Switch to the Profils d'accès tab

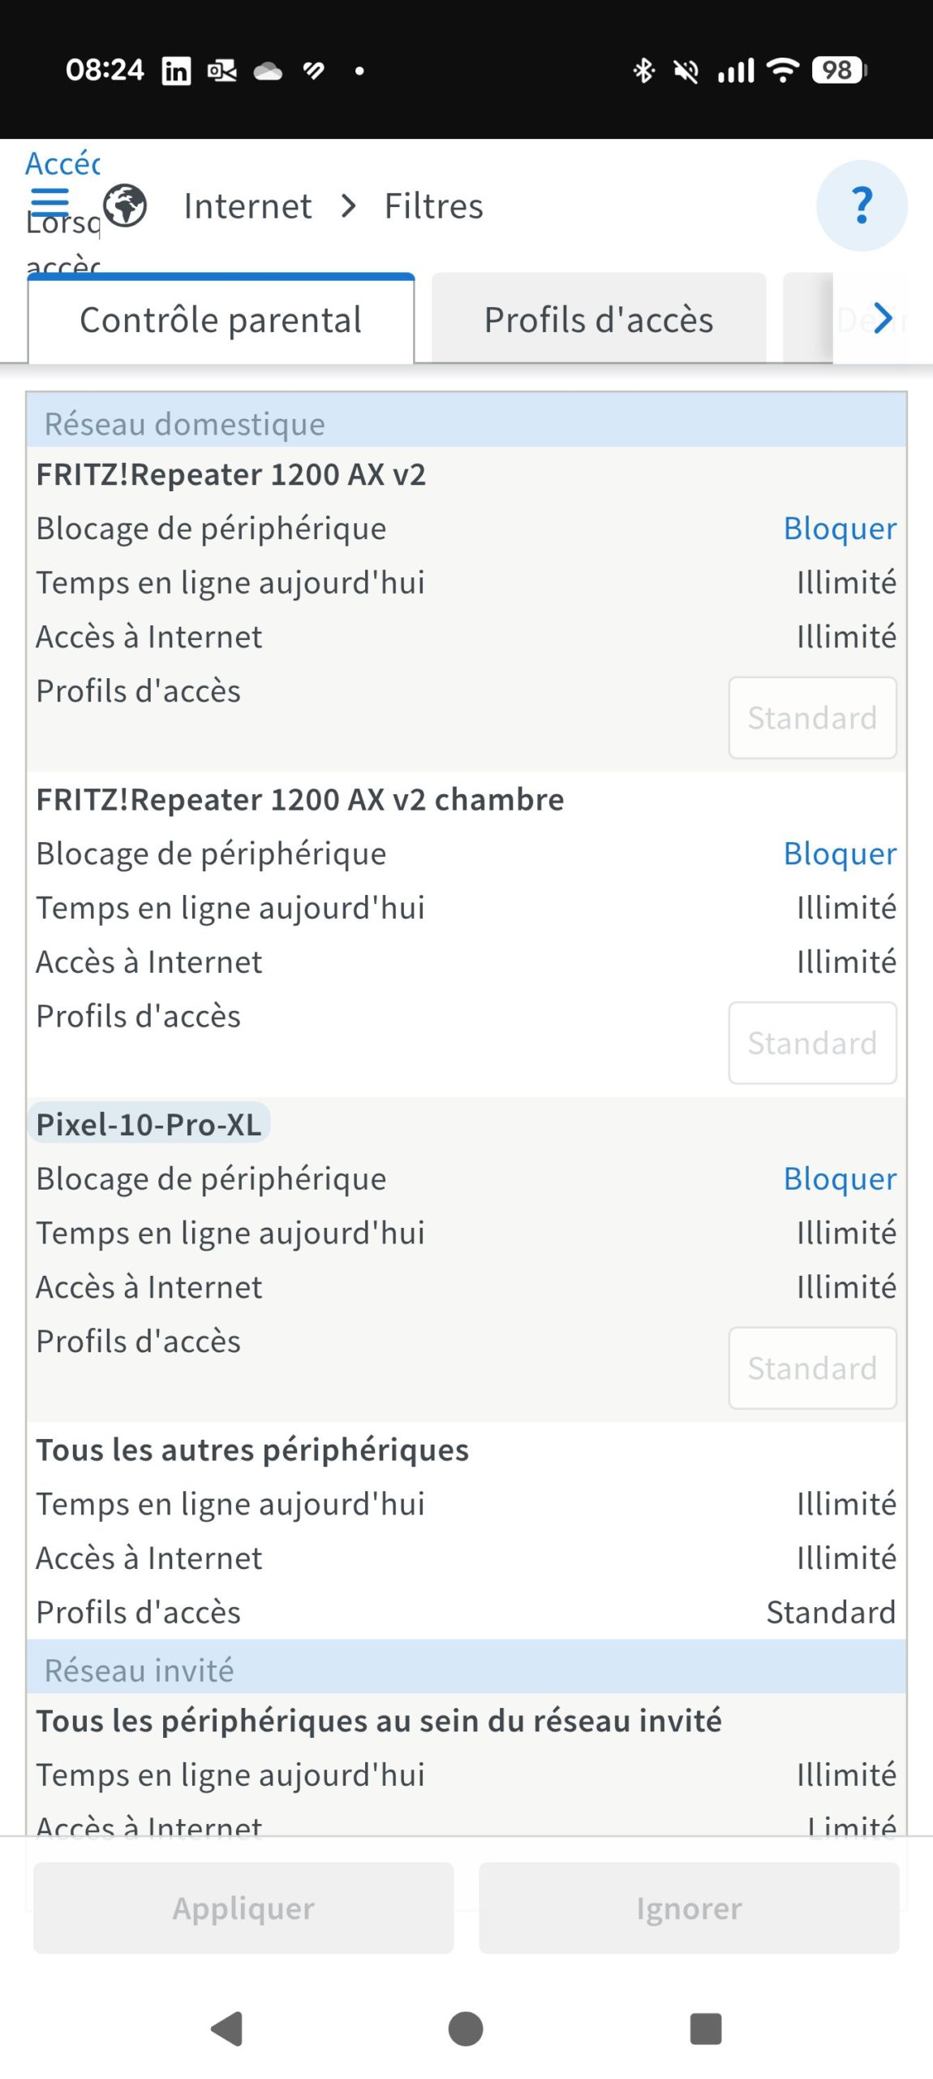coord(599,320)
